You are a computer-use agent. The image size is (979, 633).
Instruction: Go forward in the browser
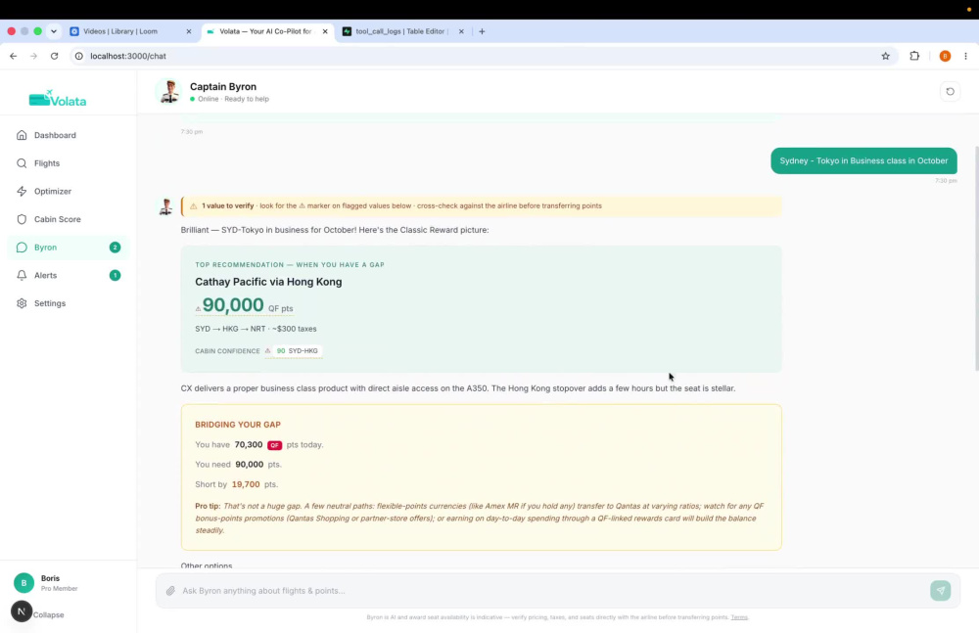[33, 56]
